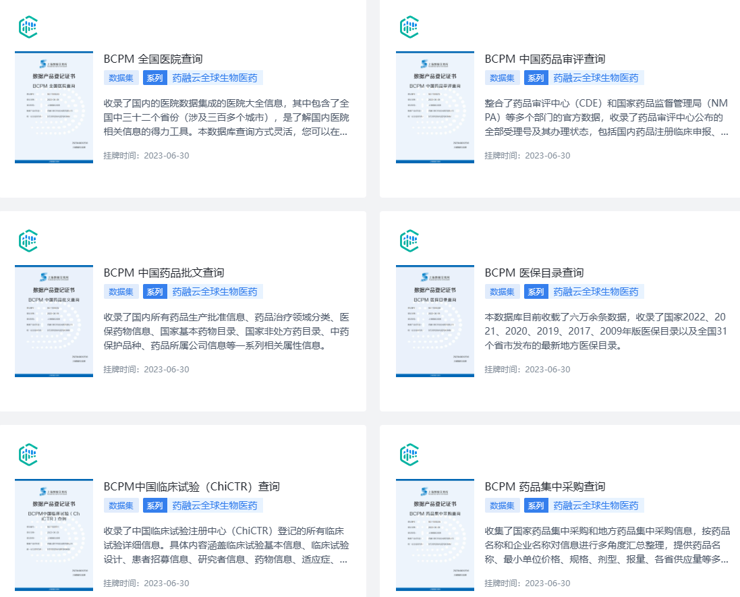
Task: Open the BCPM 全国医院查询 title link
Action: tap(152, 59)
